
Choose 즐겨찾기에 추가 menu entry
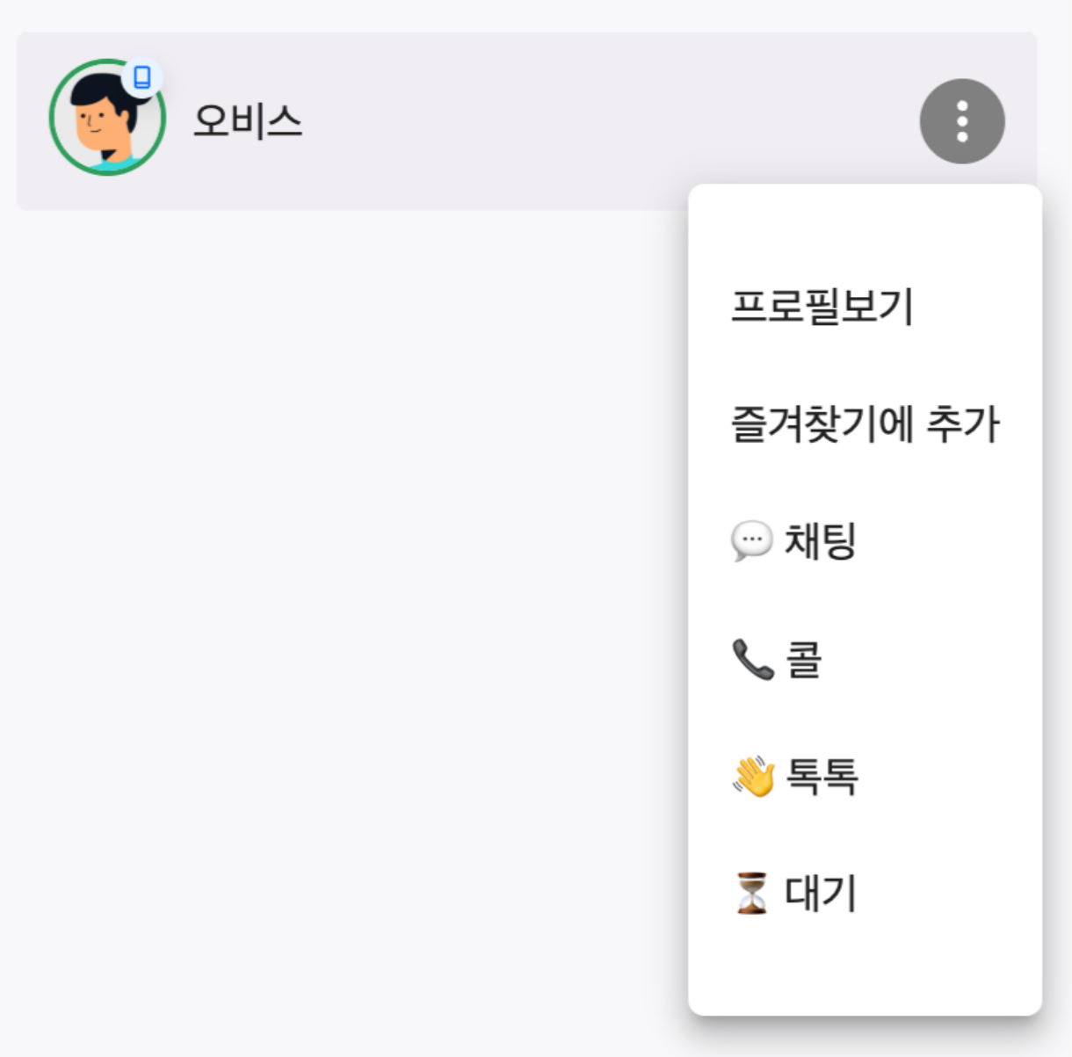click(865, 424)
